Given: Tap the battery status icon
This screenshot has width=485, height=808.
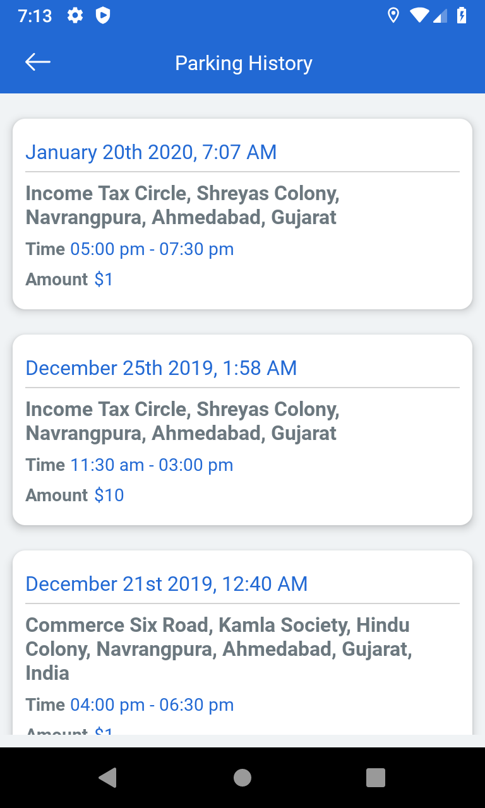Looking at the screenshot, I should click(462, 16).
